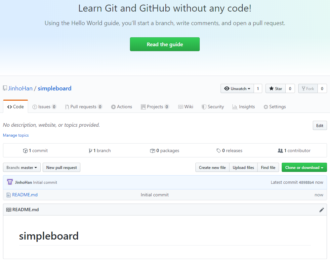Click the Wiki book icon
Viewport: 330px width, 261px height.
[x=181, y=107]
